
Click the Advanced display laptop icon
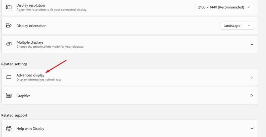coord(9,77)
